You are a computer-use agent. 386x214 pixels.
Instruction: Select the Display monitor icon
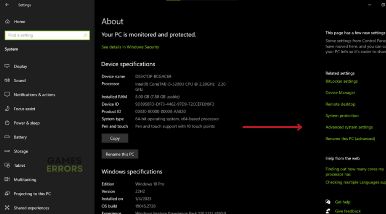click(8, 66)
